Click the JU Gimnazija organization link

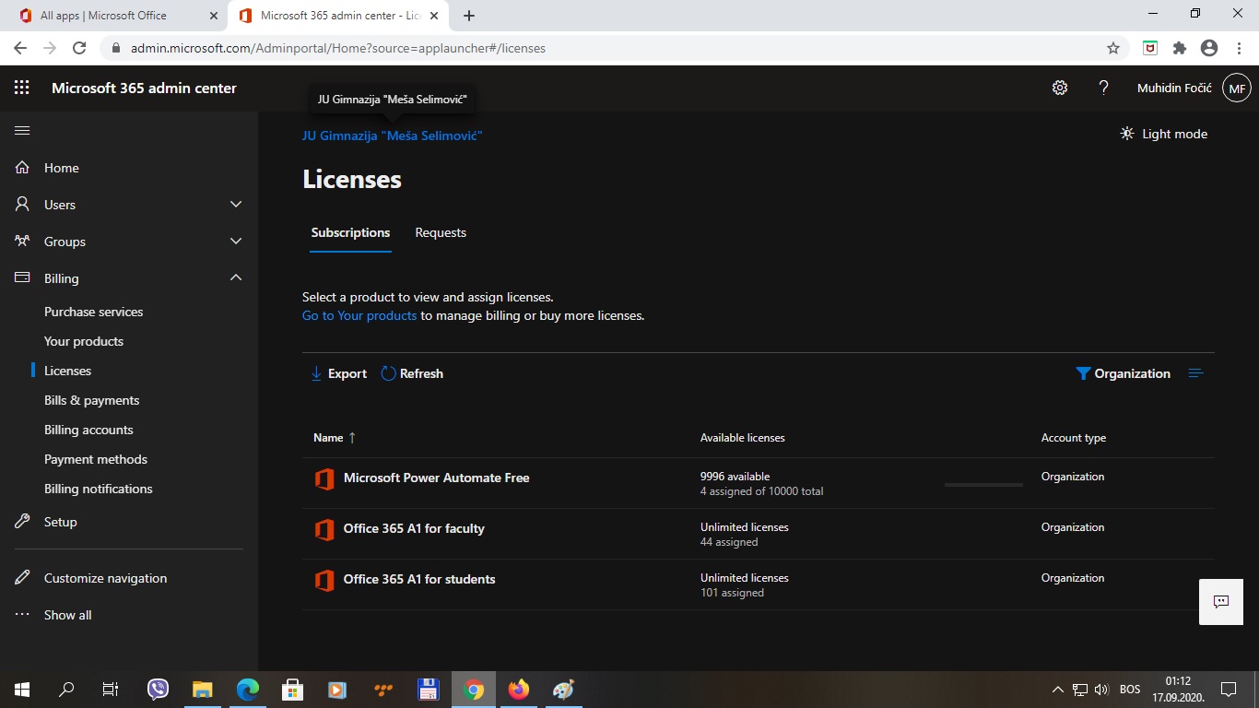[x=393, y=136]
